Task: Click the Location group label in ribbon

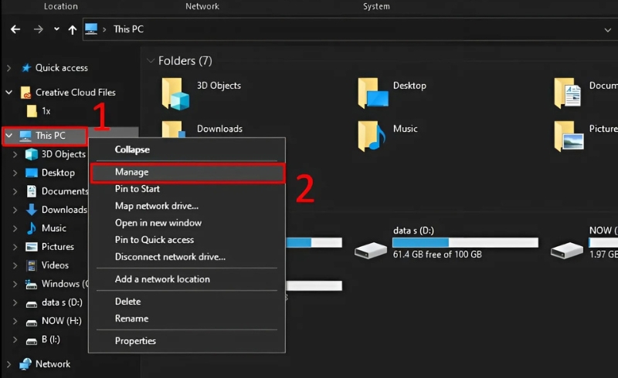Action: (x=61, y=6)
